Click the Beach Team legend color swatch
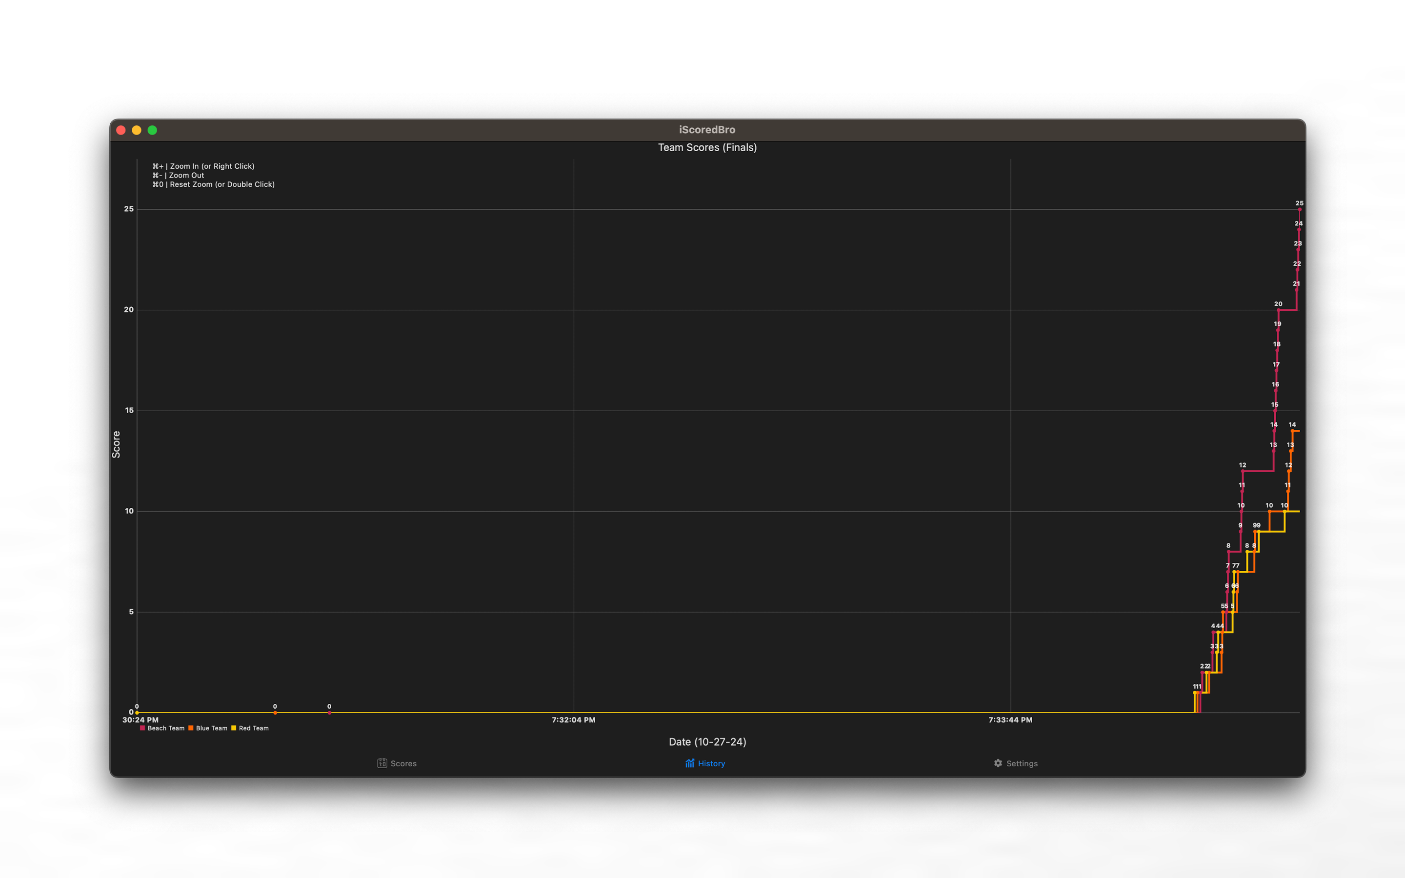 [142, 728]
